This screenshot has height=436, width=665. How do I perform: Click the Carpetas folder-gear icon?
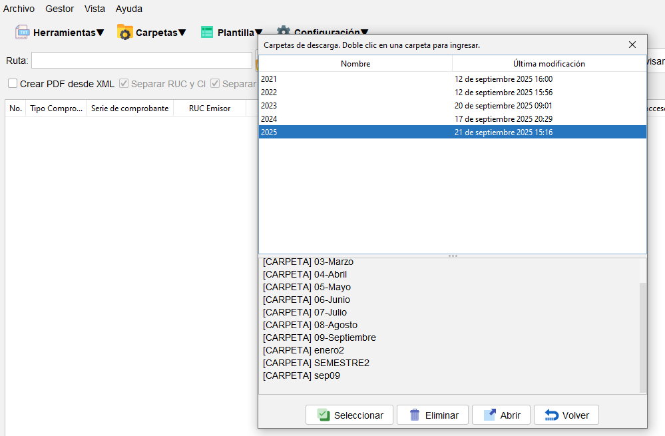click(124, 32)
